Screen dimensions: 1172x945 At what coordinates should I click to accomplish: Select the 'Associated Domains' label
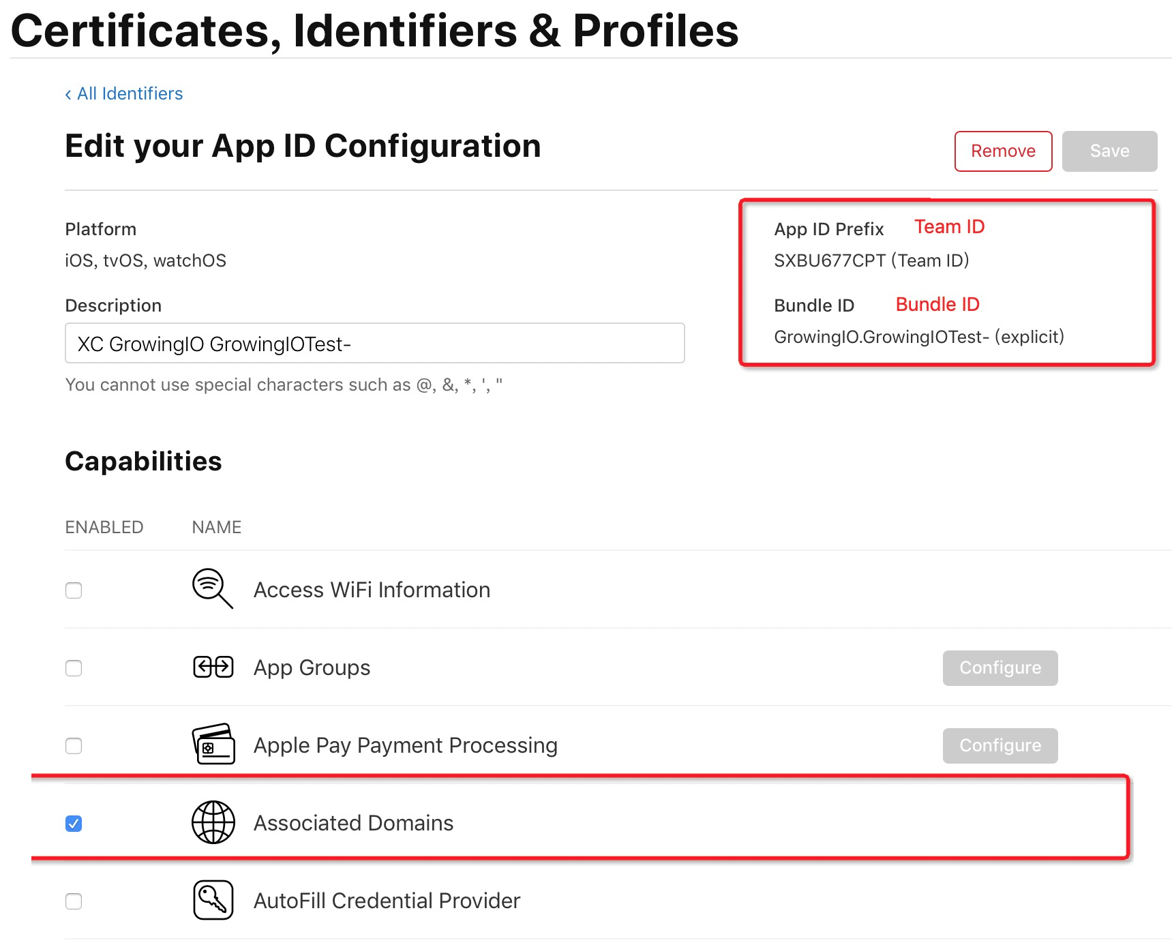click(353, 823)
